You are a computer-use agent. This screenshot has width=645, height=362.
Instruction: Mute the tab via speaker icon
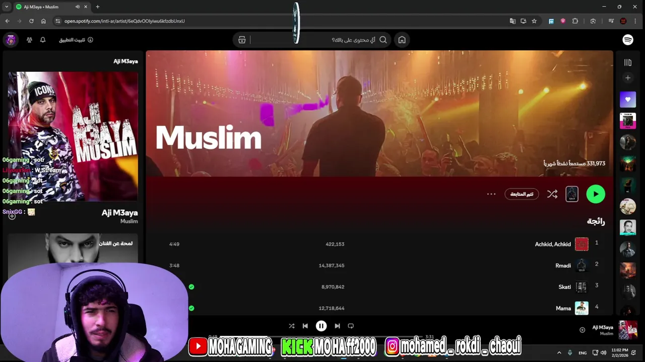pyautogui.click(x=78, y=7)
